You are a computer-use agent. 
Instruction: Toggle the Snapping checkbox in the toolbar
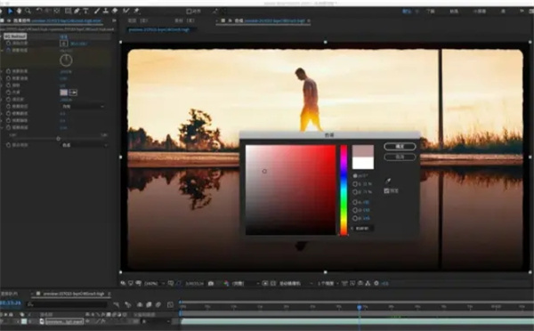(x=189, y=12)
